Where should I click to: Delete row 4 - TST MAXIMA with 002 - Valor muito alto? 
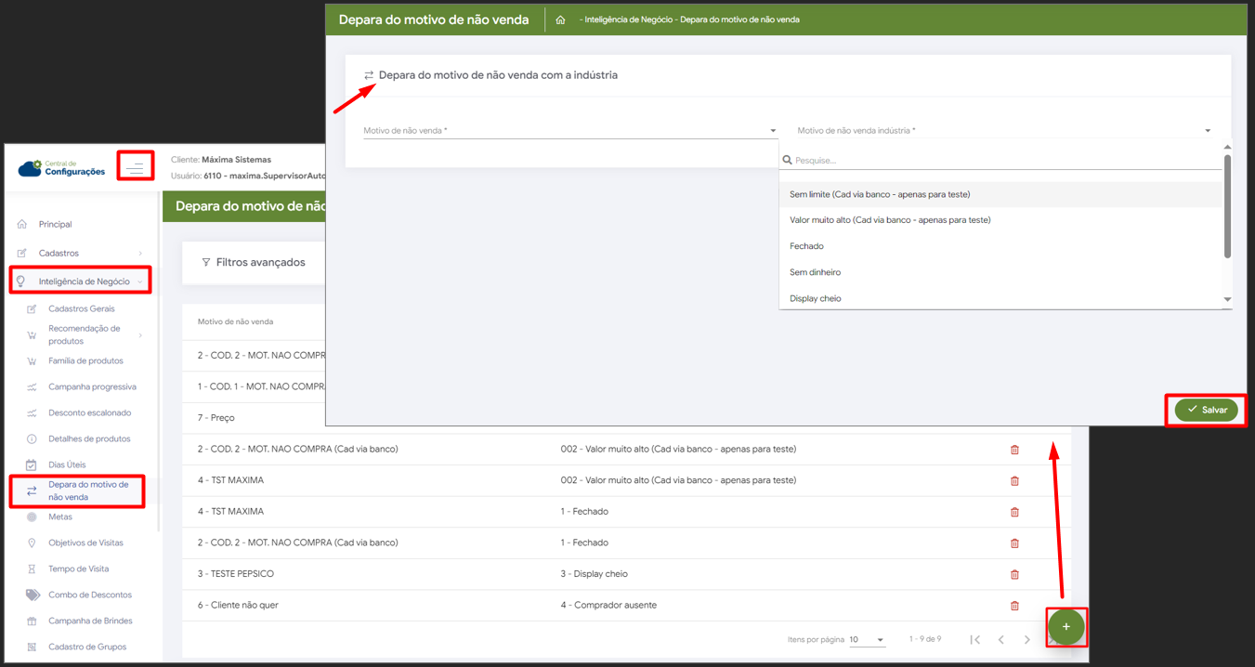[1014, 481]
